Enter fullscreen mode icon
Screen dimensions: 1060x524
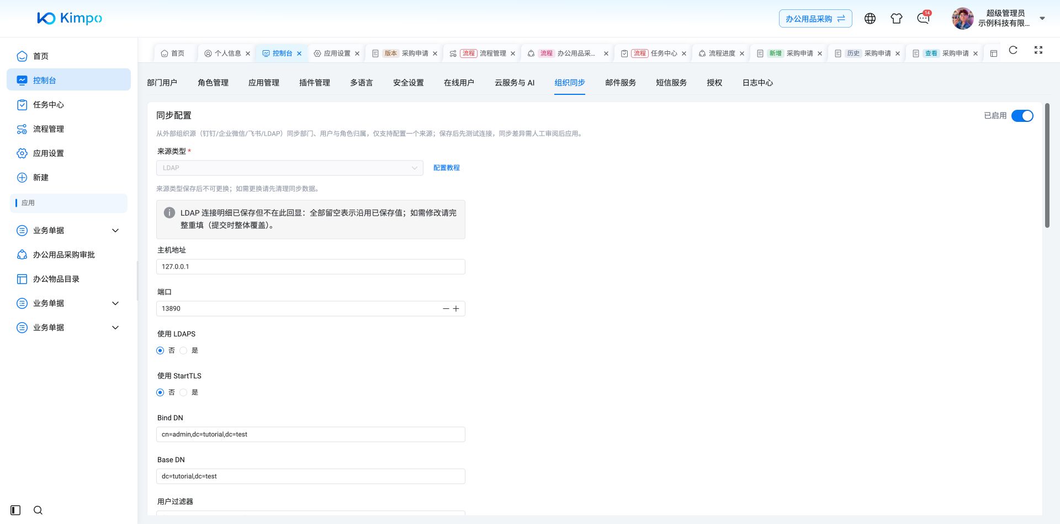pos(1038,50)
